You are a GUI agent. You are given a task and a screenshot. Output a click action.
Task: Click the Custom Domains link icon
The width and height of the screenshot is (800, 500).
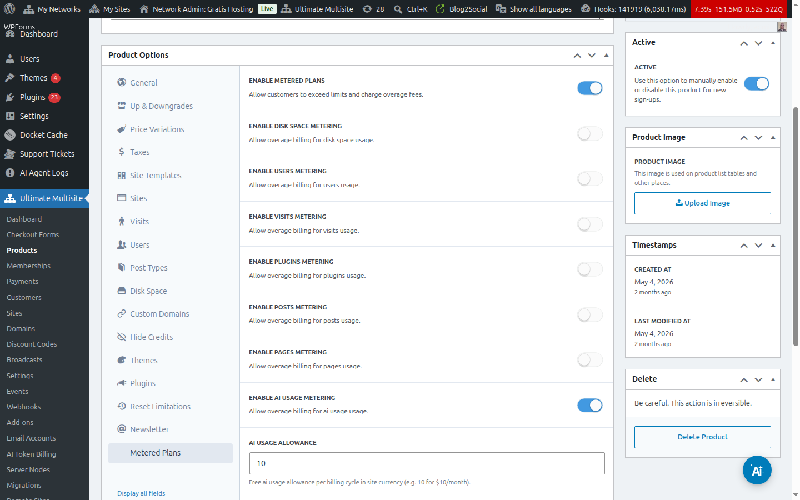pos(122,314)
